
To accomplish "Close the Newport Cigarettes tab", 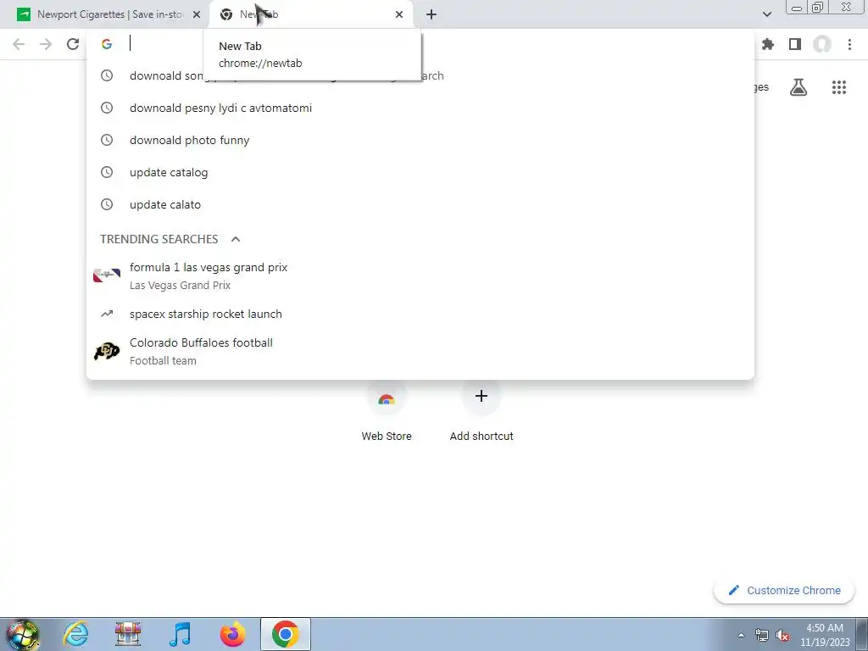I will 197,15.
